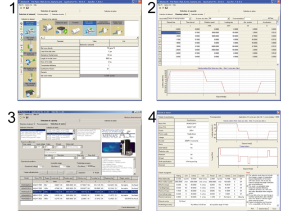Select the highlighted Ball screw horizontal icon in the strip
Screen dimensions: 281x211
pyautogui.click(x=89, y=28)
